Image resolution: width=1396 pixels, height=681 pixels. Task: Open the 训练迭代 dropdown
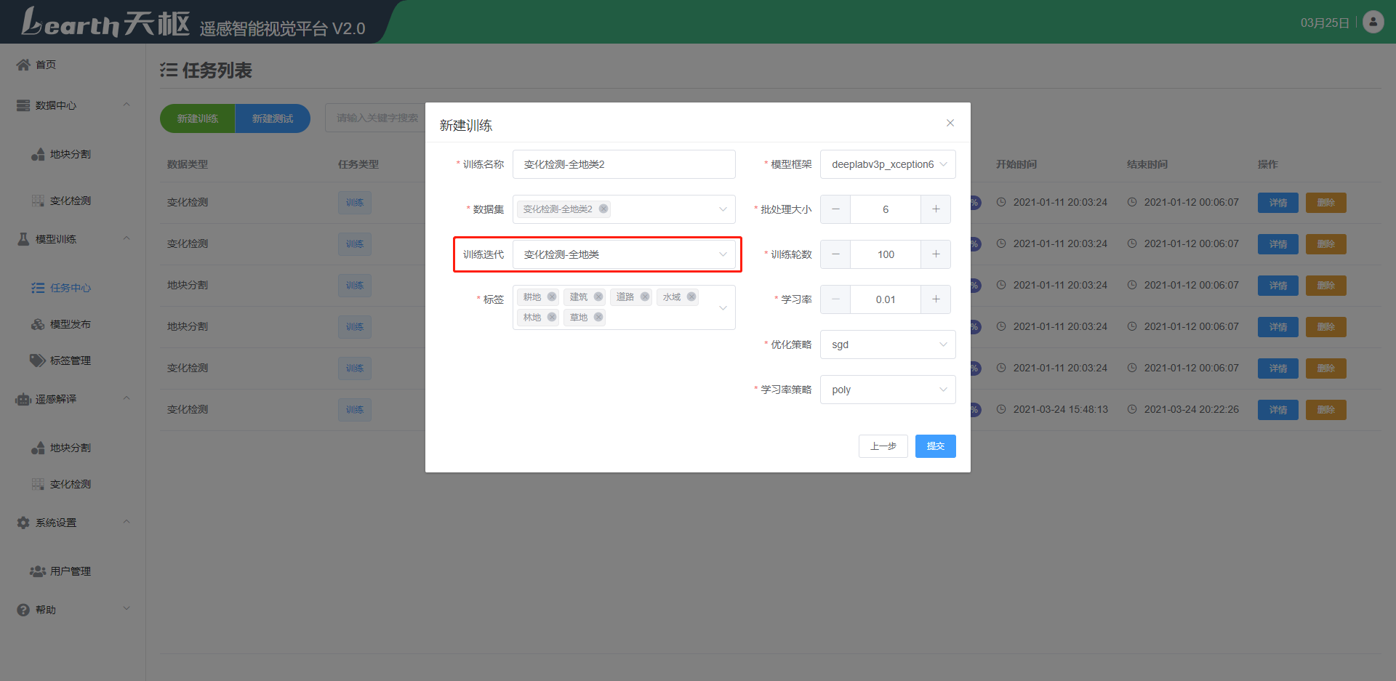623,254
